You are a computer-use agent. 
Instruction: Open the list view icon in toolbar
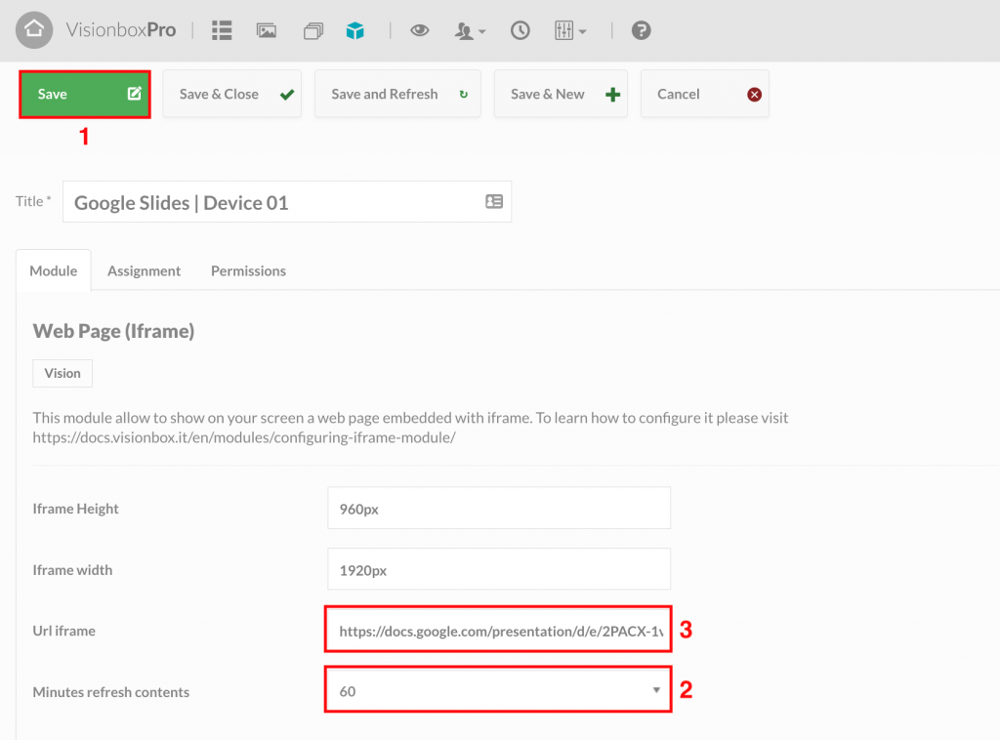tap(222, 30)
